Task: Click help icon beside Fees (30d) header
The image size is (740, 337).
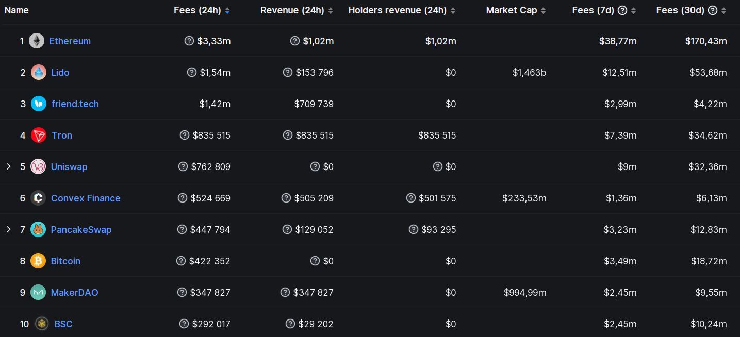Action: click(x=713, y=10)
